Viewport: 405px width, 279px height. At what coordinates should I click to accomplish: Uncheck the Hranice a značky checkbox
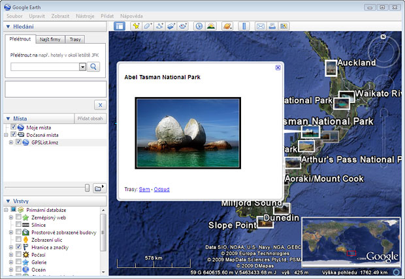click(18, 246)
